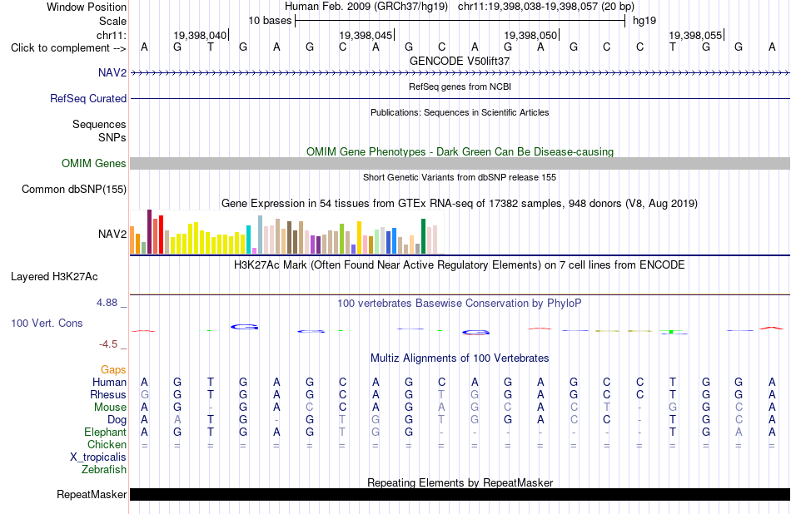This screenshot has width=791, height=514.
Task: Click the gray OMIM Genes bar
Action: click(460, 163)
